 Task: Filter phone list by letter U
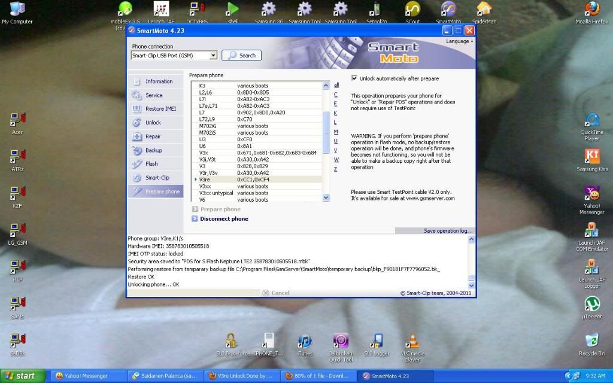[335, 141]
